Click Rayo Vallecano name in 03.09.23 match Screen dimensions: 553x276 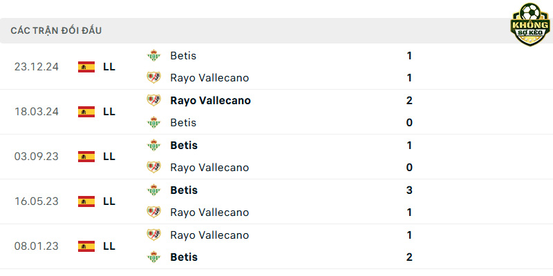(209, 168)
